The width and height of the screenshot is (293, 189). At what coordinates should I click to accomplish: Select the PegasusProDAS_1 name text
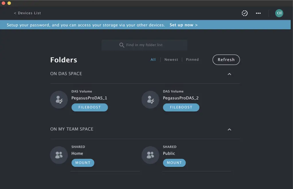click(89, 98)
